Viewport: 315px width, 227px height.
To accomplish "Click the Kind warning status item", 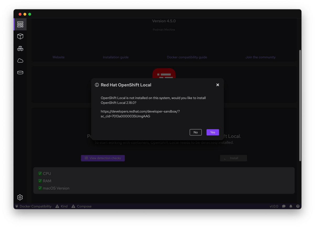I will click(x=61, y=206).
